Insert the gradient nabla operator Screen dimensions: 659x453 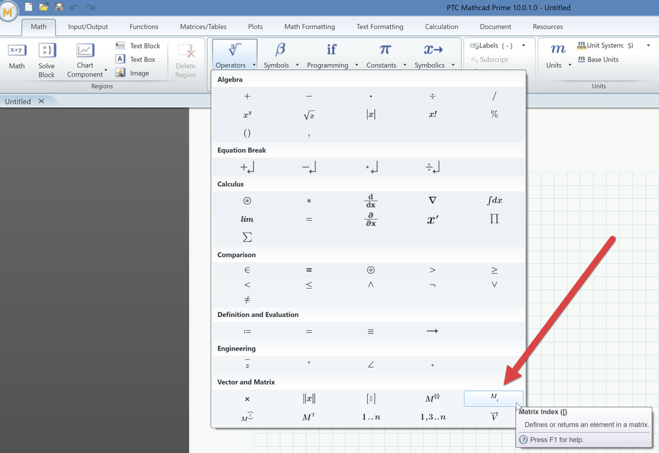point(433,201)
